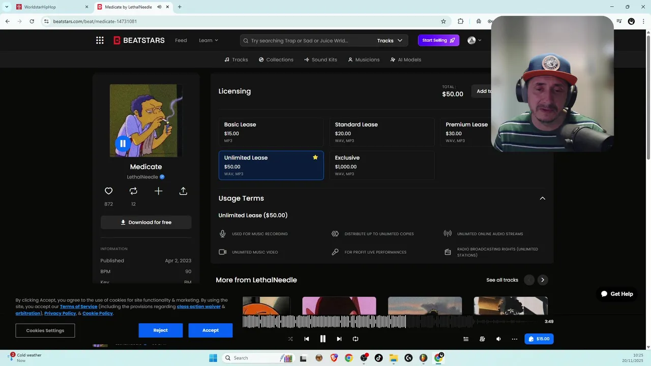Image resolution: width=651 pixels, height=366 pixels.
Task: Open the Get Help chat button
Action: point(617,294)
